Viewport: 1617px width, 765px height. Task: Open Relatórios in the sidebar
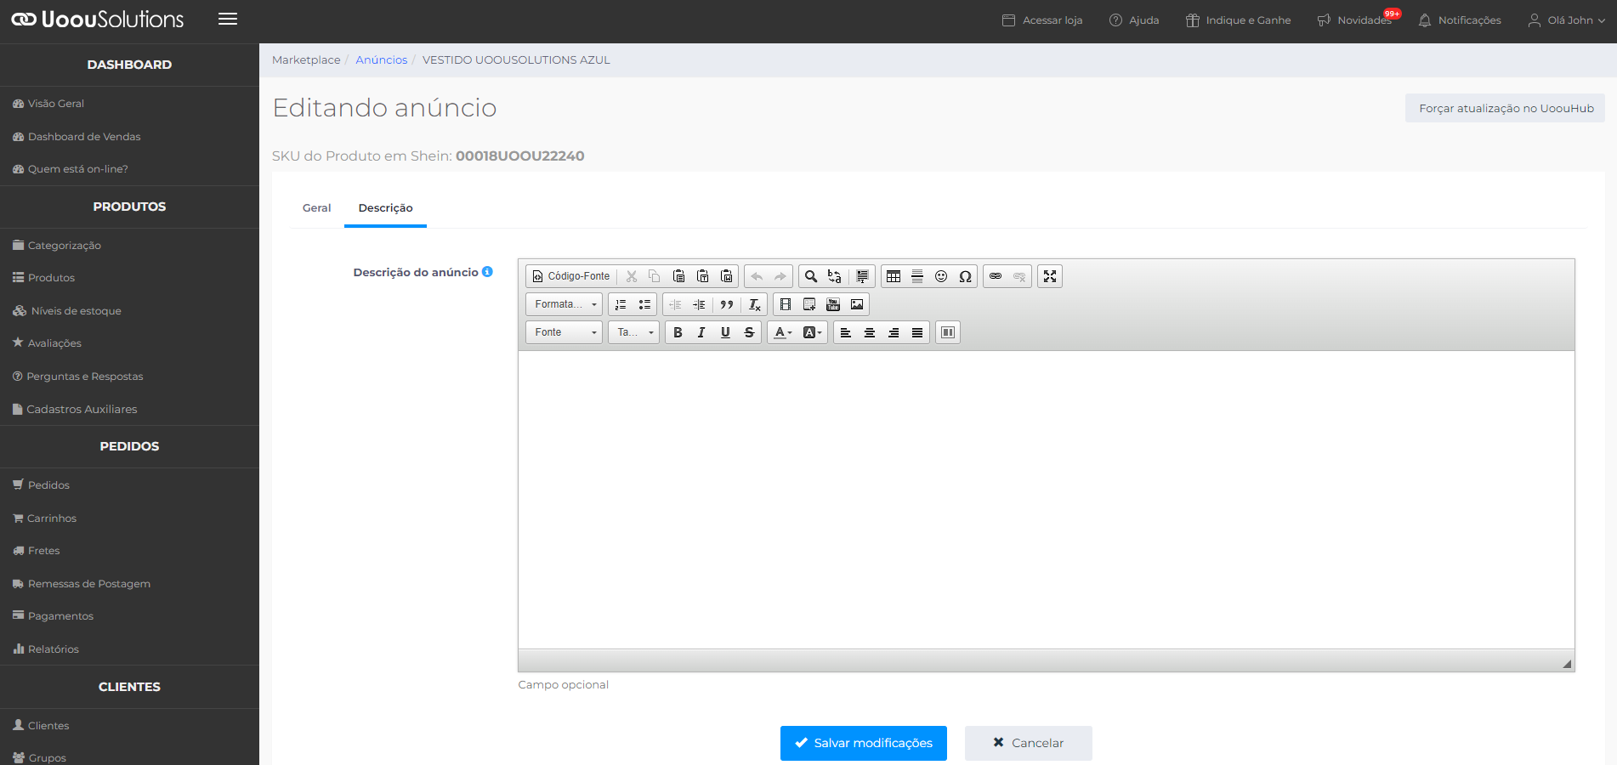[x=46, y=649]
